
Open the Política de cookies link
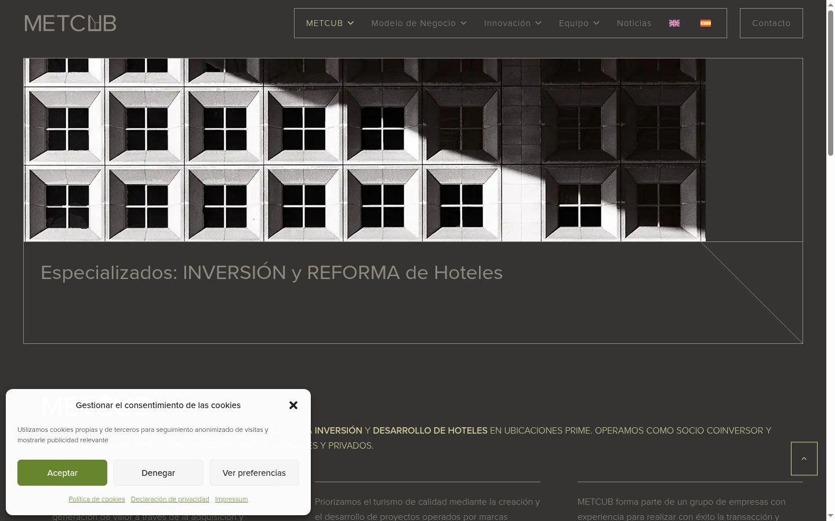click(97, 499)
